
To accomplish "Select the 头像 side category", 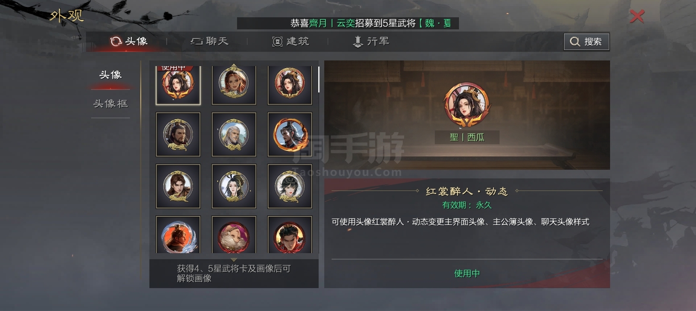I will coord(111,75).
